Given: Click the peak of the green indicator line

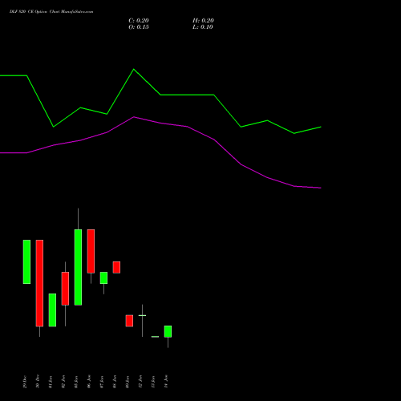Looking at the screenshot, I should coord(134,69).
